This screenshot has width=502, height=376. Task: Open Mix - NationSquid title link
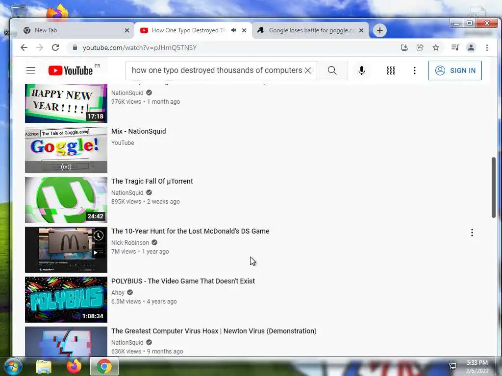pos(139,131)
